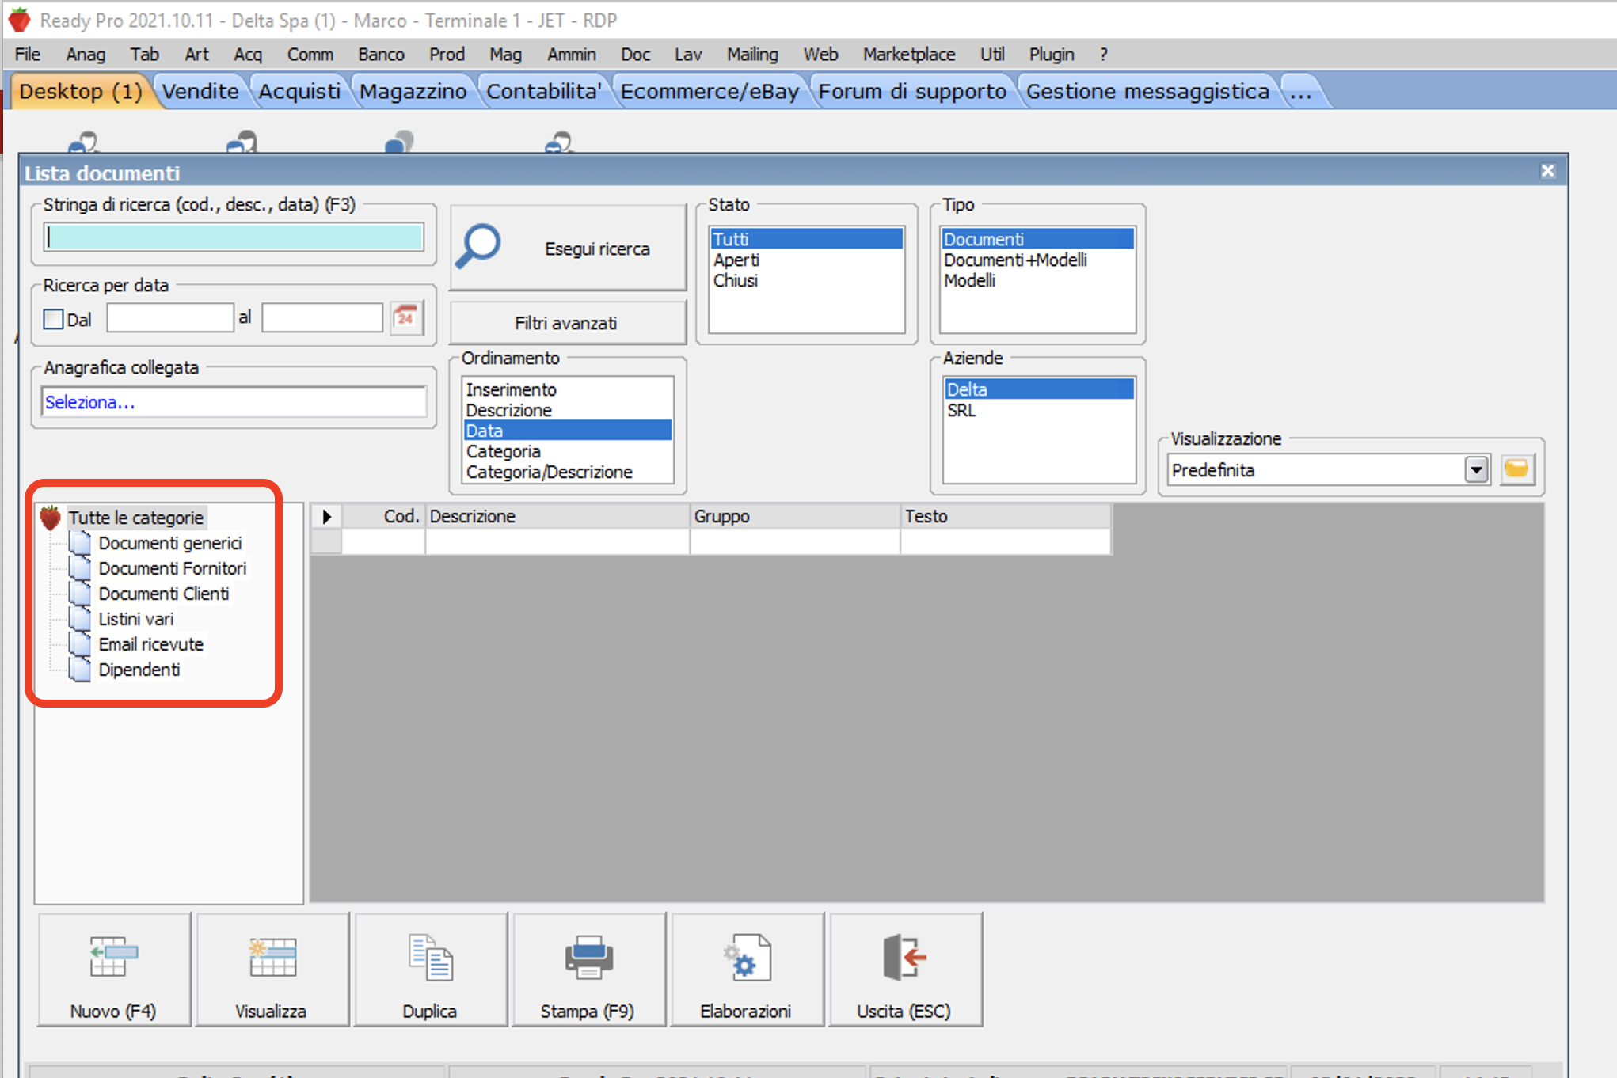Close the Lista documenti window
1617x1078 pixels.
point(1547,171)
